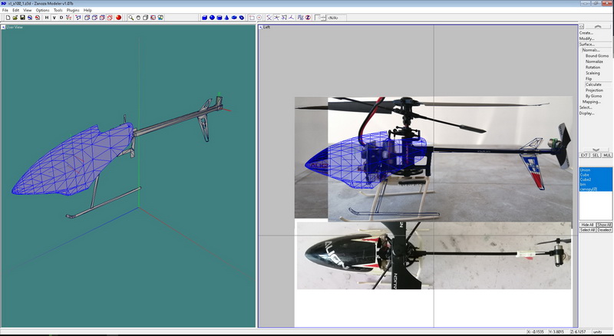Create a blue cube primitive
The width and height of the screenshot is (614, 336).
204,18
